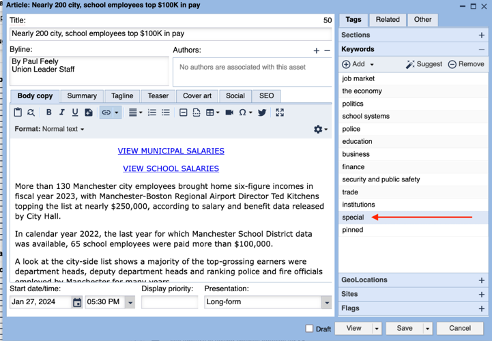
Task: Expand the GeoLocations section
Action: click(482, 280)
